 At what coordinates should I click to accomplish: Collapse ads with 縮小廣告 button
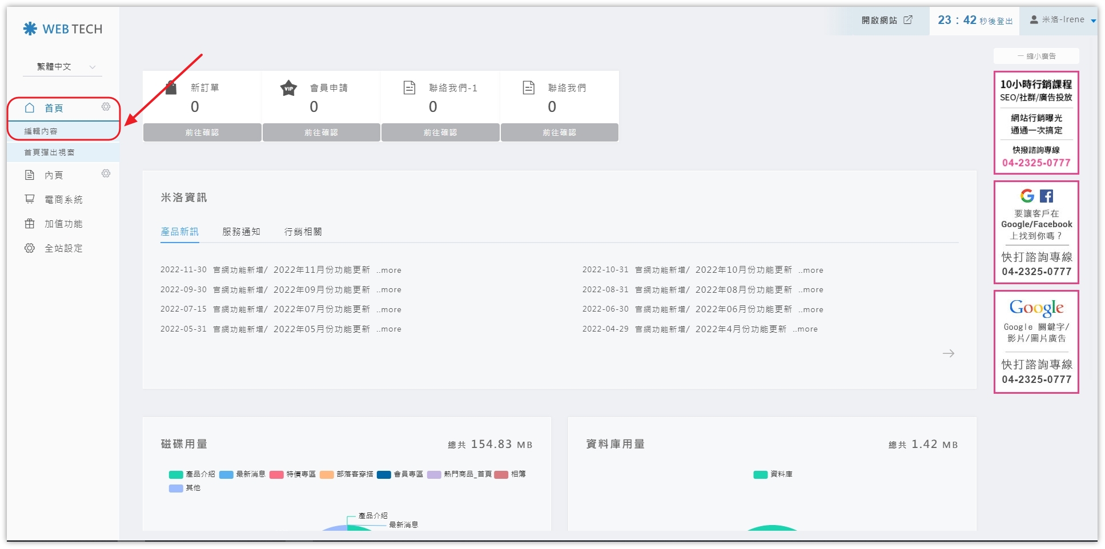click(1036, 56)
